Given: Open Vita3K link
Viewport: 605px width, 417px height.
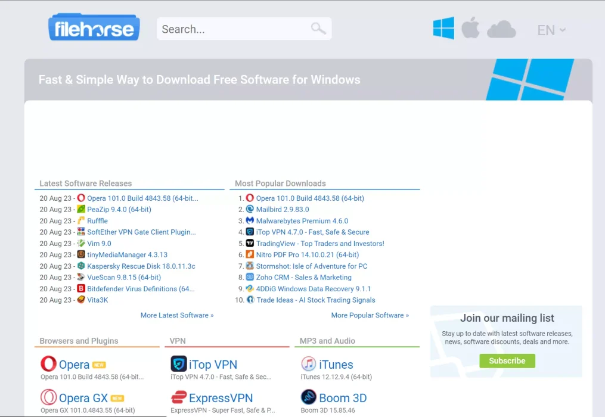Looking at the screenshot, I should (x=98, y=300).
